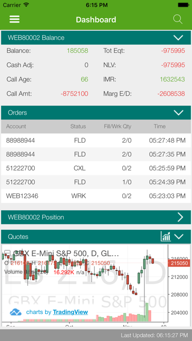Select the CXL order for 51222700
Viewport: 192px width, 341px height.
click(96, 169)
